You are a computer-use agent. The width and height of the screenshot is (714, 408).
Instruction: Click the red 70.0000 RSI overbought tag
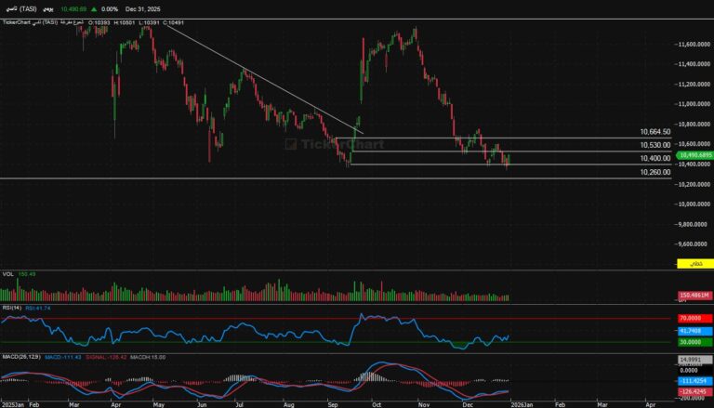click(694, 318)
